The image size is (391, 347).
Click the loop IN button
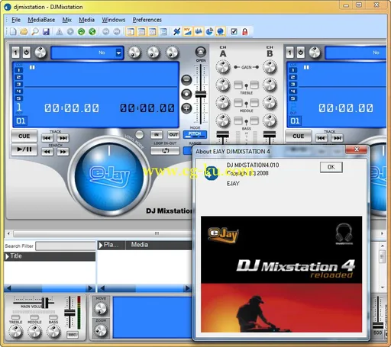coord(157,135)
